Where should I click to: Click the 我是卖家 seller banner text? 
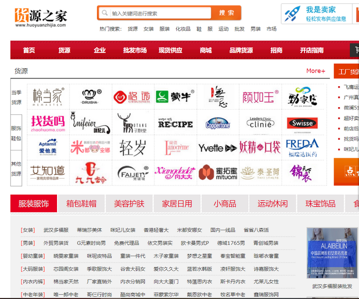[x=321, y=10]
